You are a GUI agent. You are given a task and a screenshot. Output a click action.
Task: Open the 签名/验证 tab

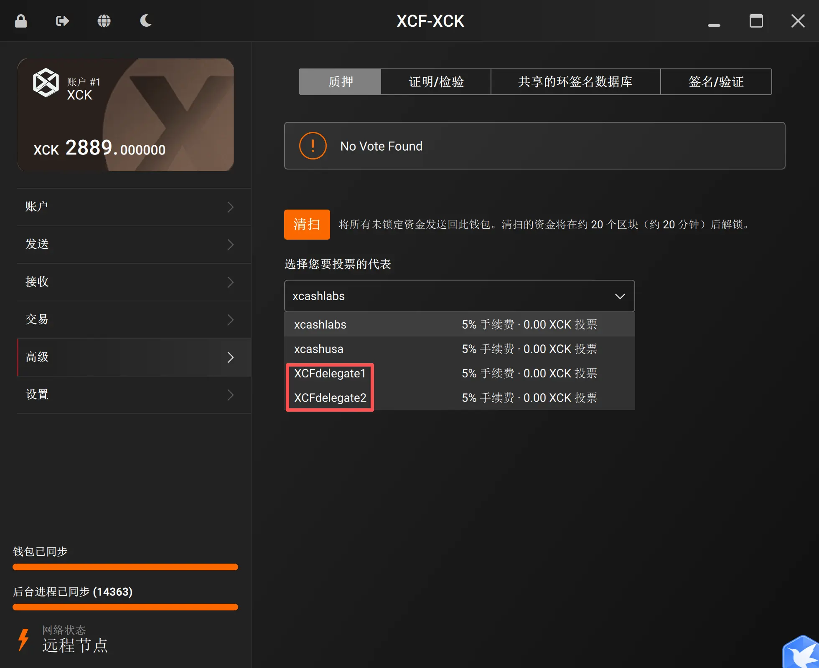point(716,82)
